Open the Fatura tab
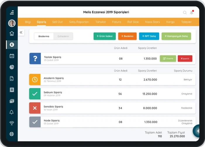The image size is (205, 147). tap(116, 22)
